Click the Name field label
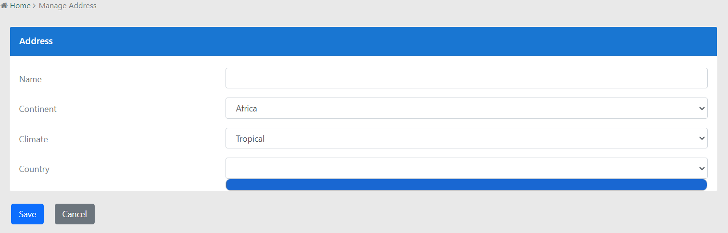The width and height of the screenshot is (728, 233). [30, 79]
